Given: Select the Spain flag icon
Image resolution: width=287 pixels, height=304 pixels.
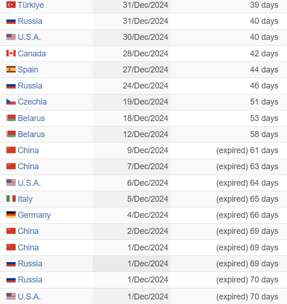Looking at the screenshot, I should pyautogui.click(x=11, y=70).
